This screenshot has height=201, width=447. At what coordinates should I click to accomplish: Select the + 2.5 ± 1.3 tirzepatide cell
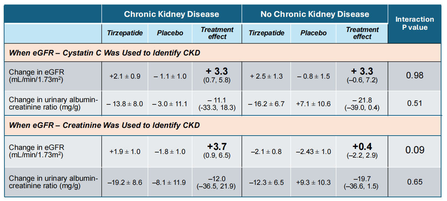click(266, 76)
